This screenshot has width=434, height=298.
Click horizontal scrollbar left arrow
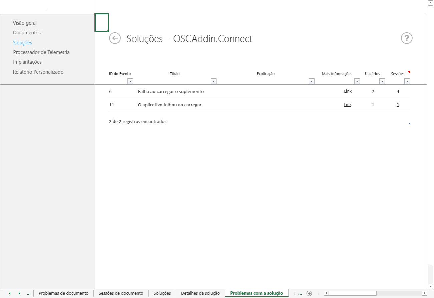click(x=326, y=293)
